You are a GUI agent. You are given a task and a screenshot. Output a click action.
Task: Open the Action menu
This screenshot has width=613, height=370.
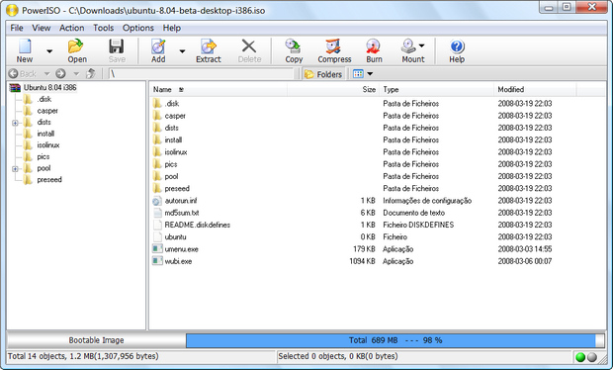pyautogui.click(x=71, y=28)
